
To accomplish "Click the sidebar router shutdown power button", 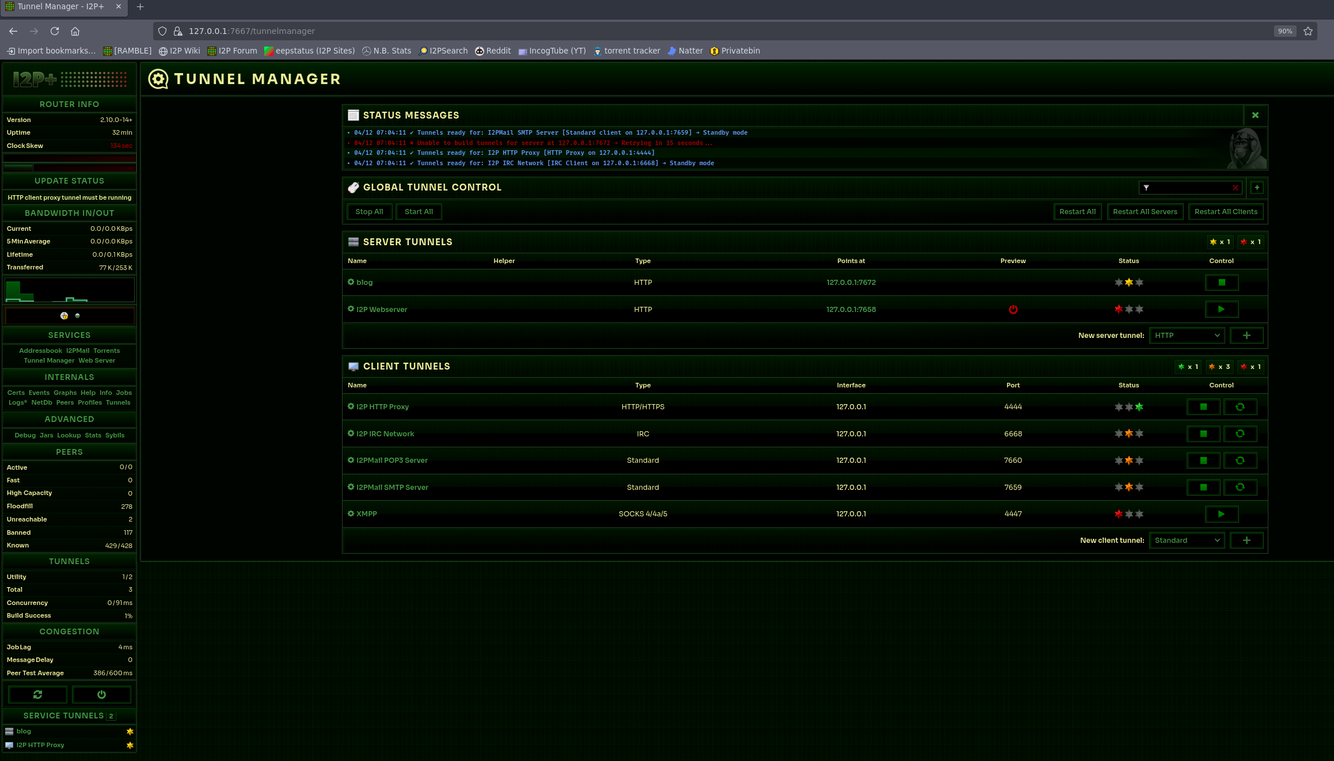I will (101, 695).
